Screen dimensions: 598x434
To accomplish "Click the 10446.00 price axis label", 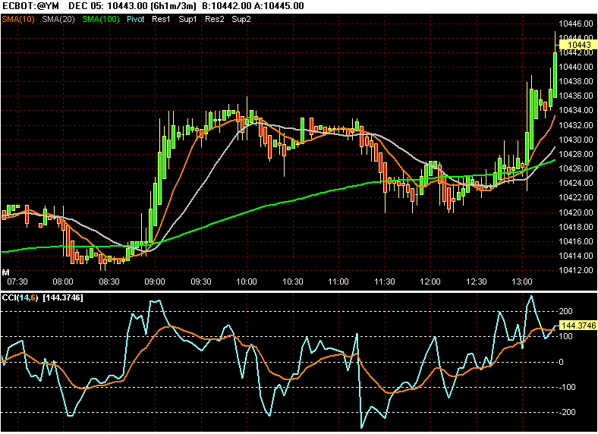I will point(576,24).
